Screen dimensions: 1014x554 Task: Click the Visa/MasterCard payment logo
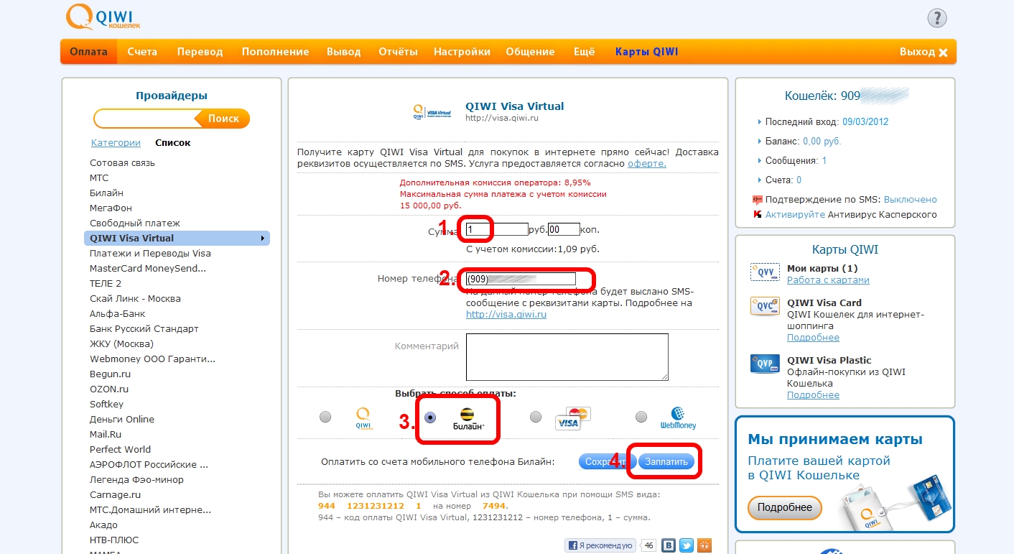tap(572, 418)
